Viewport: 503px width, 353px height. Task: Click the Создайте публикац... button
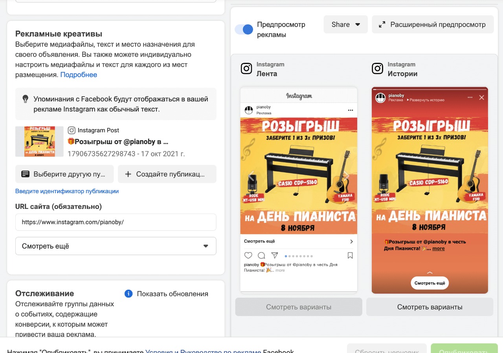pos(167,174)
